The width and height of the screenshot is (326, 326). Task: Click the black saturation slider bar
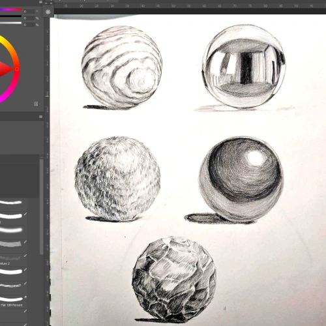[x=11, y=16]
